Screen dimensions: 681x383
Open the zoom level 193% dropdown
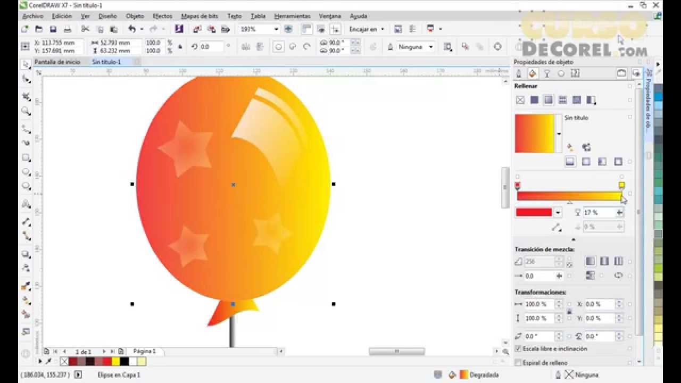pos(276,29)
